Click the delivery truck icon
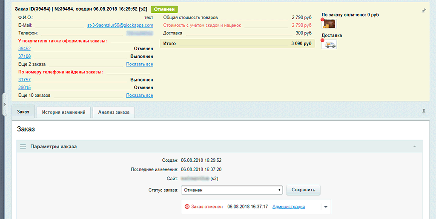Image resolution: width=436 pixels, height=219 pixels. coord(329,45)
